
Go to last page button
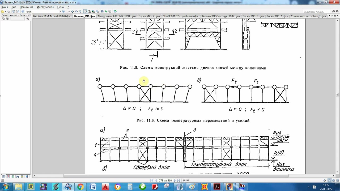(x=179, y=180)
